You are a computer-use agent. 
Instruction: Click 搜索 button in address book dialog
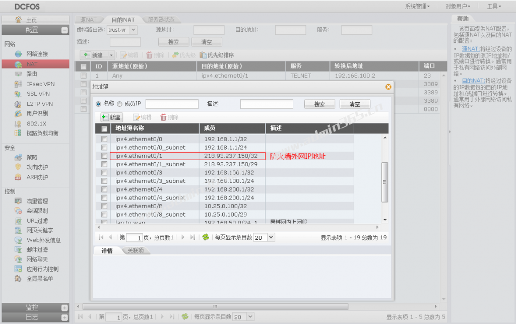pos(319,104)
